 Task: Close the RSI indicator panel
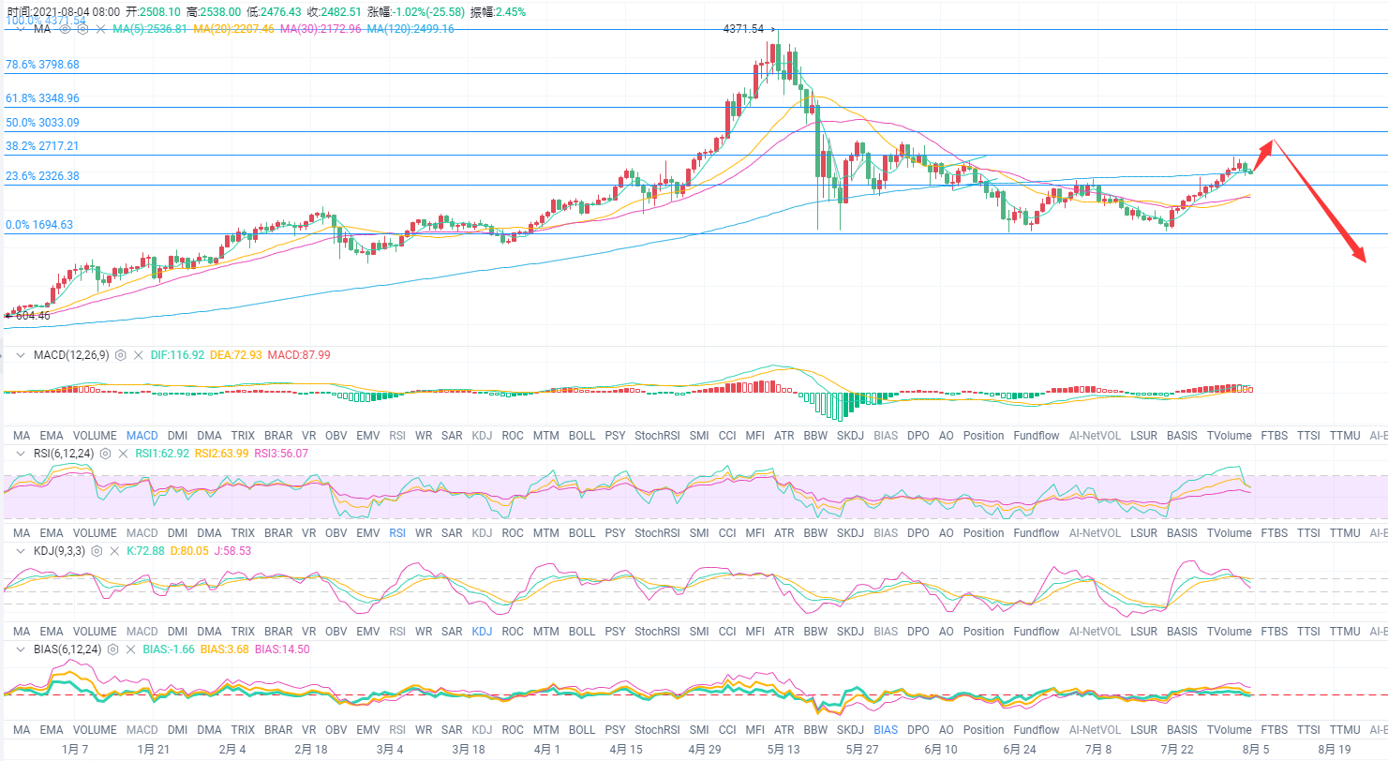pos(124,453)
